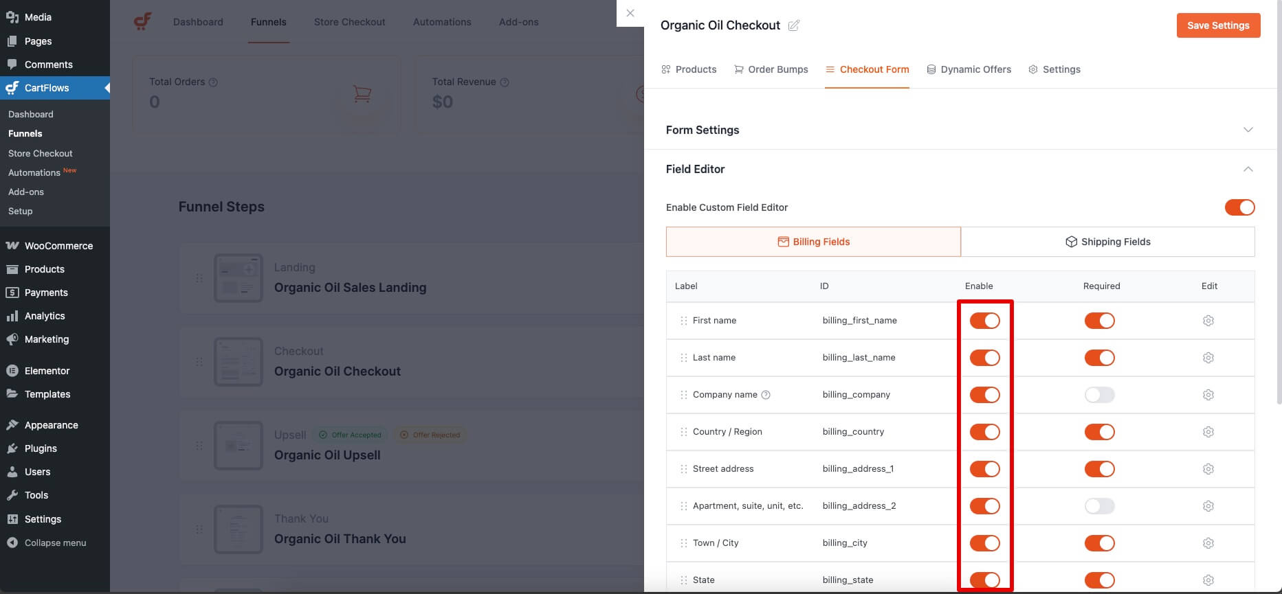Click drag handle icon of Company name row
The width and height of the screenshot is (1282, 594).
(683, 395)
